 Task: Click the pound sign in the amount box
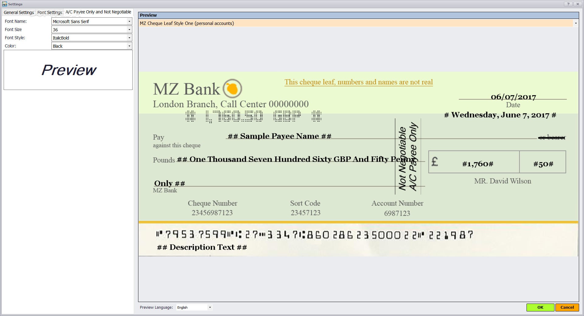435,161
